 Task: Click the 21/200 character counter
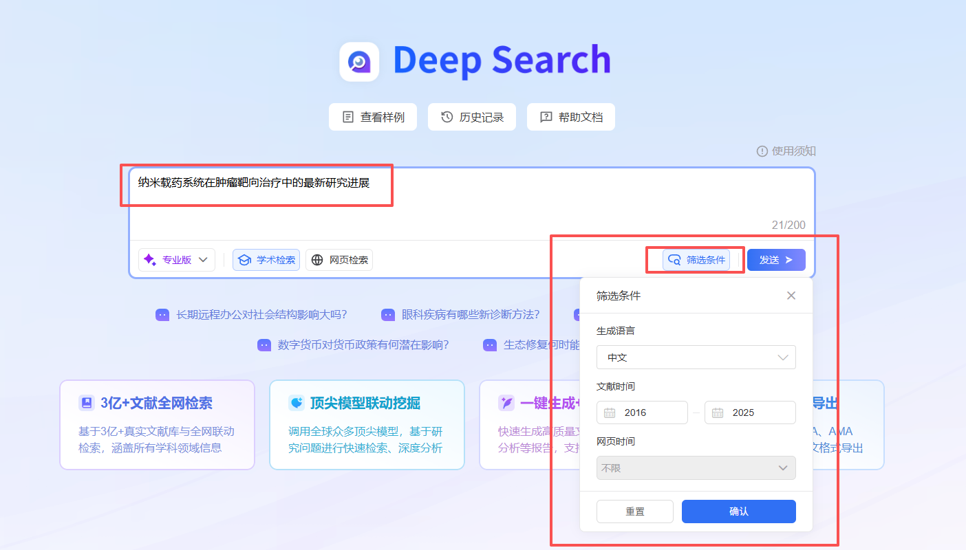[x=788, y=225]
